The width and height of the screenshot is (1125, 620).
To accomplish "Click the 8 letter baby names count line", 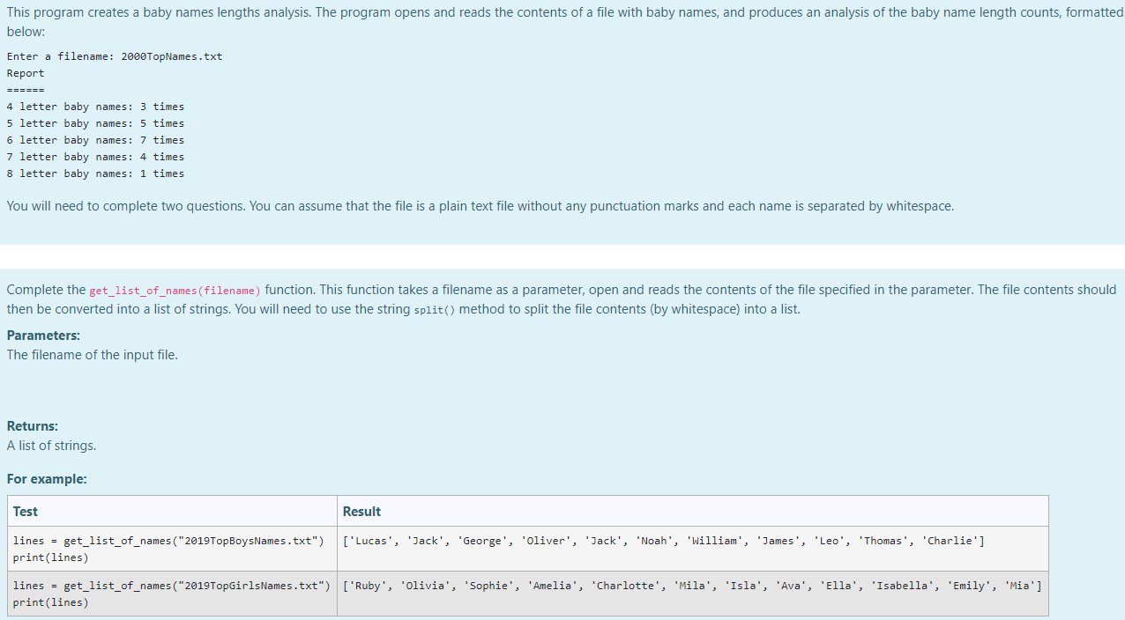I will pyautogui.click(x=95, y=173).
